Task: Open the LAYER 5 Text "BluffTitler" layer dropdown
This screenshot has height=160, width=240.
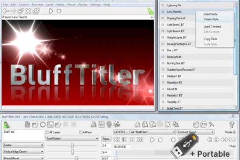Action: pos(144,132)
